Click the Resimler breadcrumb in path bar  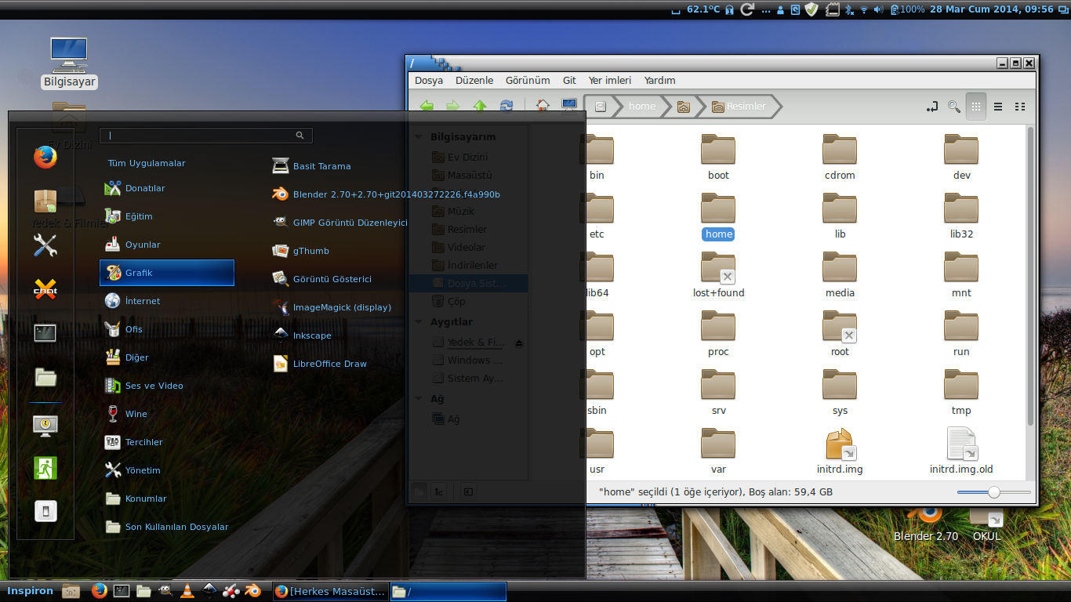point(738,107)
